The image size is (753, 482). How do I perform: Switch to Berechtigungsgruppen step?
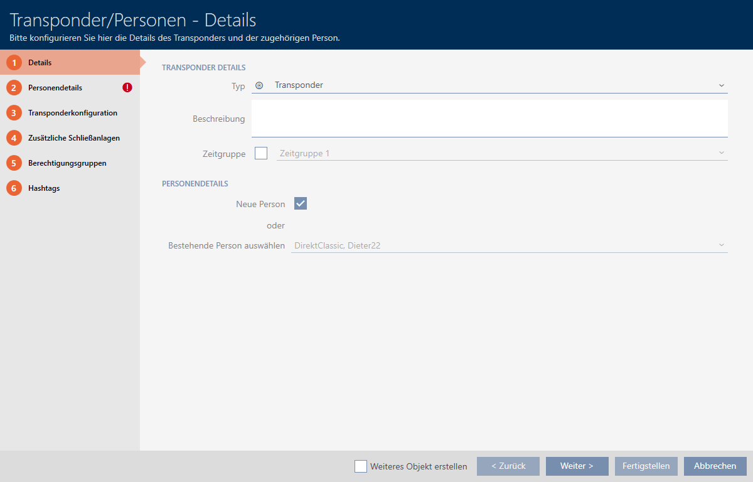tap(67, 163)
